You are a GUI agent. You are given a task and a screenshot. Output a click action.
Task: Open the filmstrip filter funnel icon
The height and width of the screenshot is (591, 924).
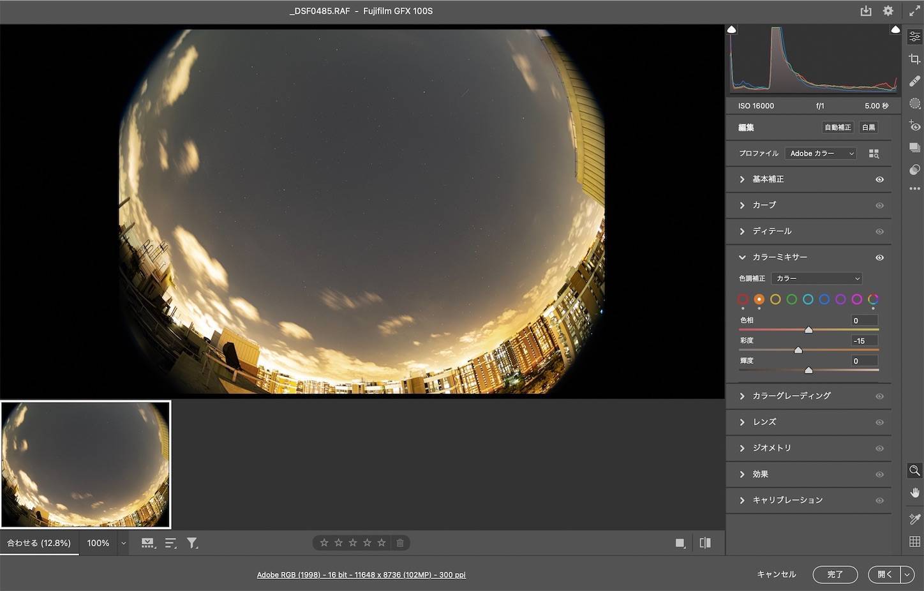click(x=192, y=543)
